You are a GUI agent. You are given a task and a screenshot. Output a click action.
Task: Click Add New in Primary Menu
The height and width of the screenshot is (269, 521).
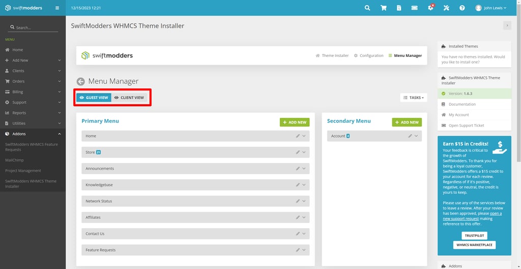pyautogui.click(x=295, y=122)
